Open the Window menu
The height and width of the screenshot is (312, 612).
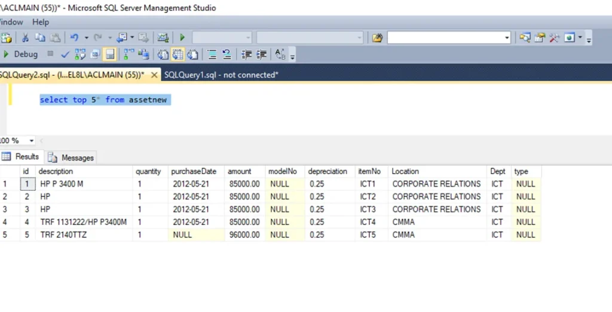pyautogui.click(x=11, y=22)
